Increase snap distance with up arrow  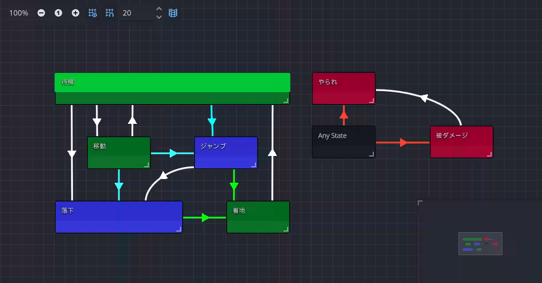click(x=159, y=9)
